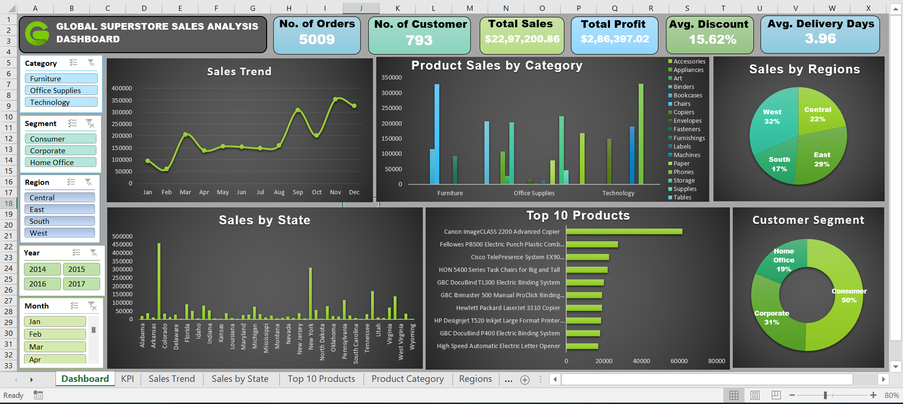Viewport: 903px width, 404px height.
Task: Toggle multi-select in Region slicer
Action: tap(71, 182)
